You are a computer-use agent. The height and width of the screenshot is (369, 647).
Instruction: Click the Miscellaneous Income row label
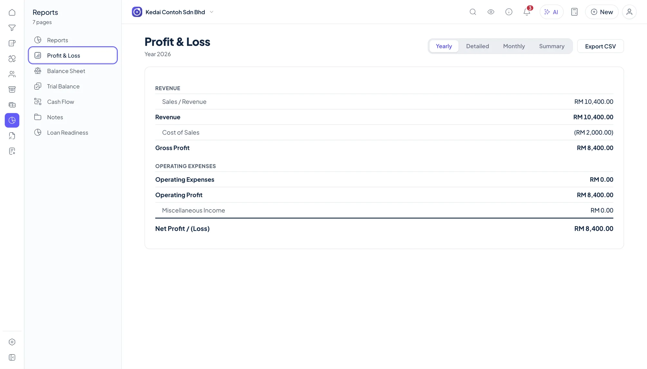coord(193,210)
